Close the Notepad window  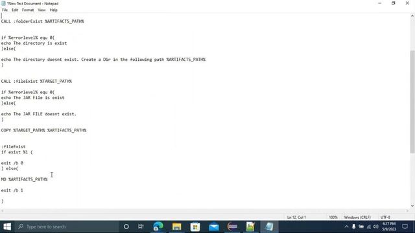tap(407, 3)
